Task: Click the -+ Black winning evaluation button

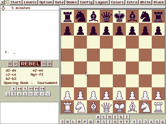Action: click(x=37, y=94)
